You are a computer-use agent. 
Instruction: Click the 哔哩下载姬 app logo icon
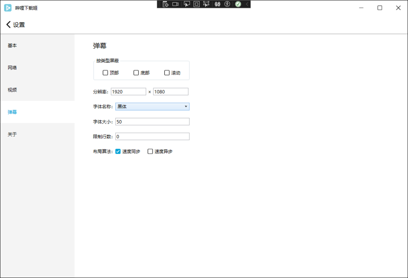point(8,8)
